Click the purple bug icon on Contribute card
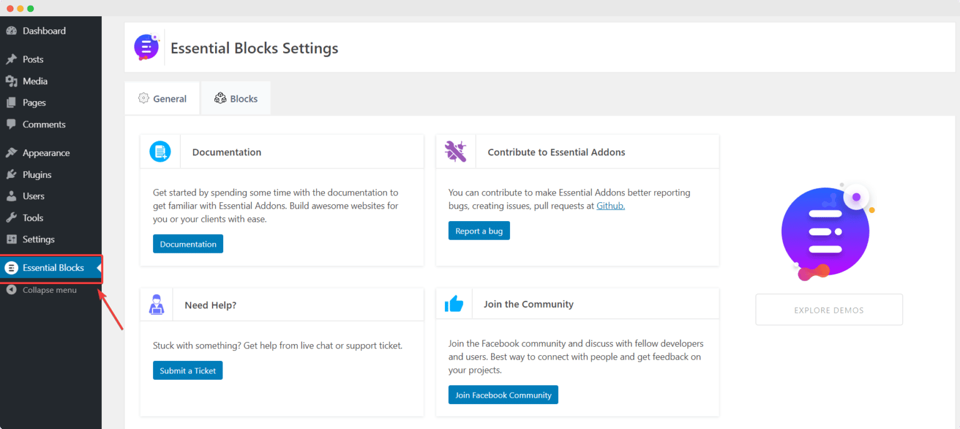Screen dimensions: 960x429 click(x=455, y=150)
